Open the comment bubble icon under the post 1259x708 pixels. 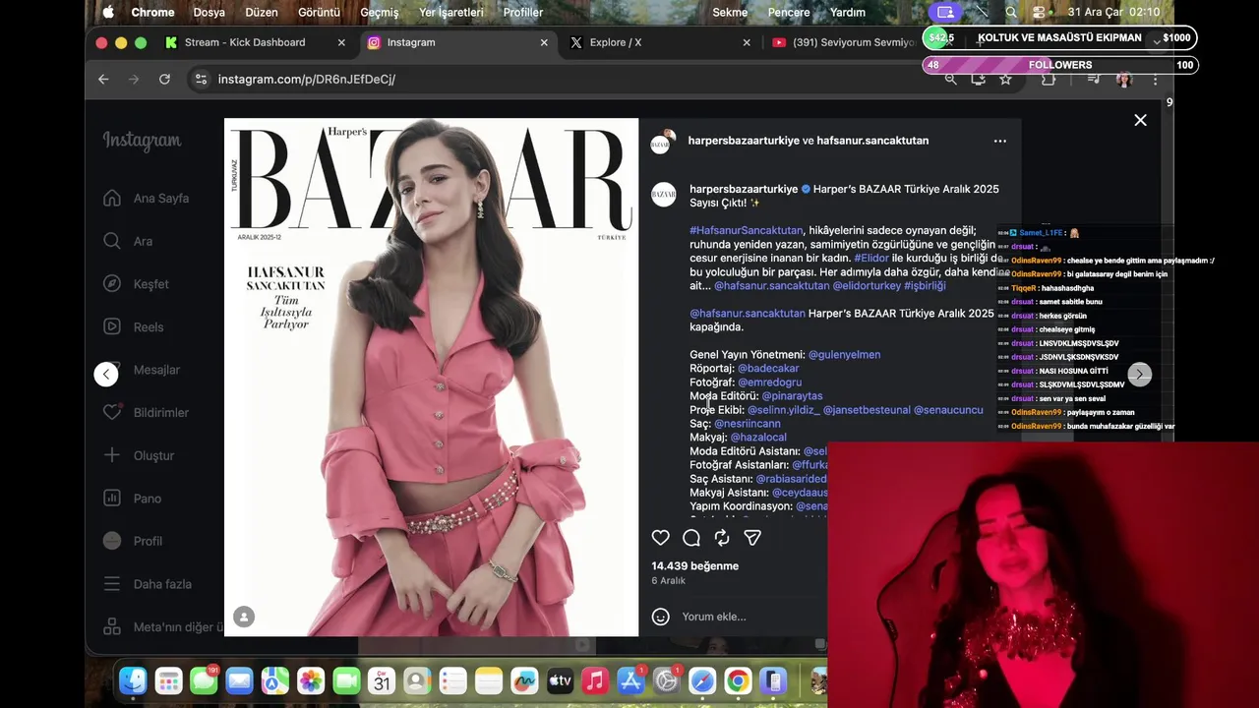(691, 538)
